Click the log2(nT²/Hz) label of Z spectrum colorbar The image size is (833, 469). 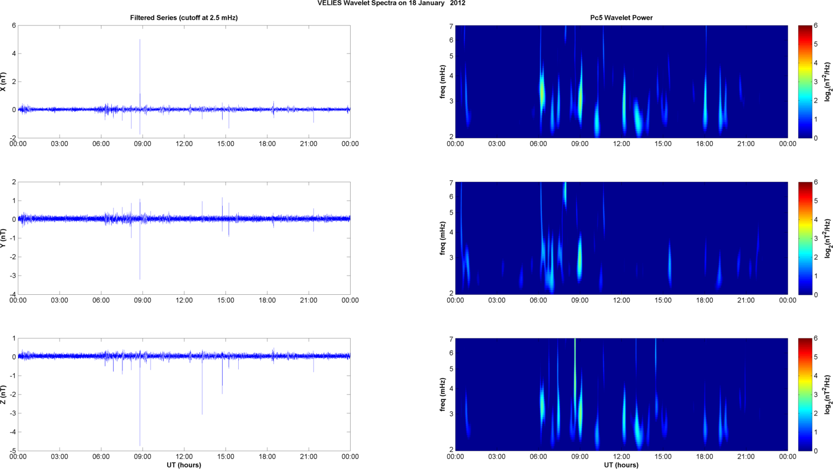[828, 395]
